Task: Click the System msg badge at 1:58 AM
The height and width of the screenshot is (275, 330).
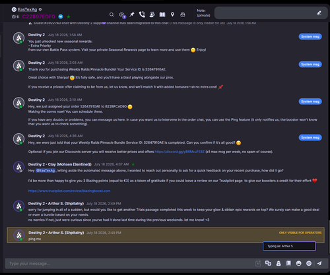Action: point(310,36)
